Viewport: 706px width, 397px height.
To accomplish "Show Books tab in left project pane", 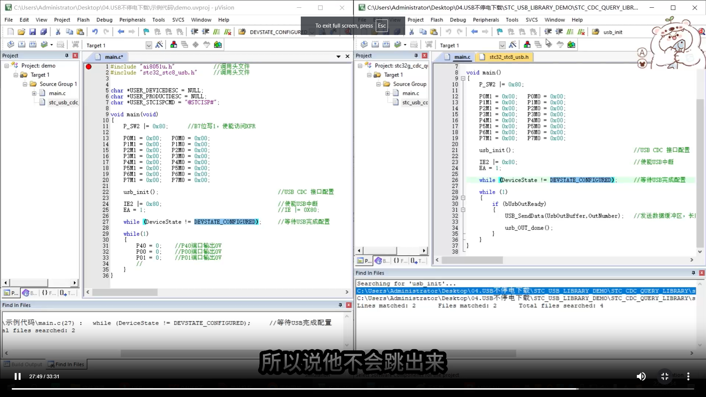I will (29, 293).
